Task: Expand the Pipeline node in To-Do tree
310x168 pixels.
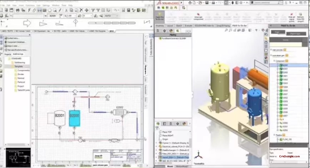Action: coord(273,135)
